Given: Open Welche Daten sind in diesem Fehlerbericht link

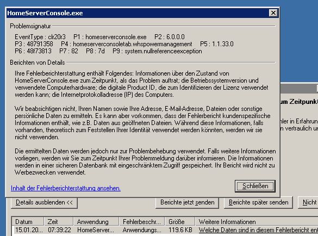Looking at the screenshot, I should tap(258, 230).
